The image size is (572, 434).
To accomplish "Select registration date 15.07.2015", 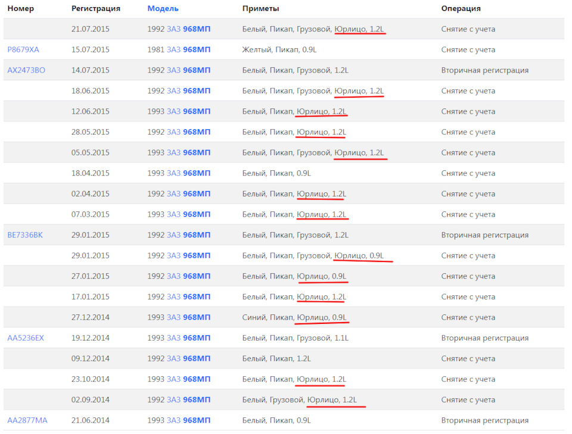I will coord(90,49).
